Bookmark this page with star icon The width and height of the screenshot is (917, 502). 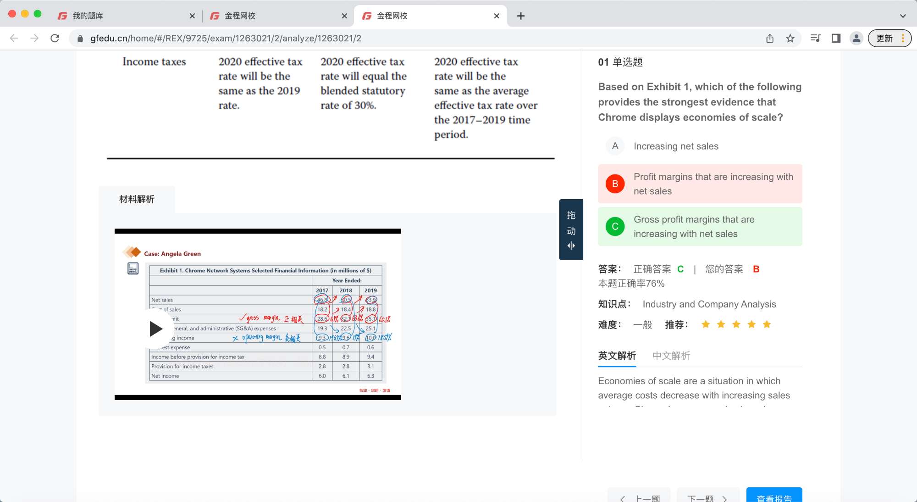point(790,38)
